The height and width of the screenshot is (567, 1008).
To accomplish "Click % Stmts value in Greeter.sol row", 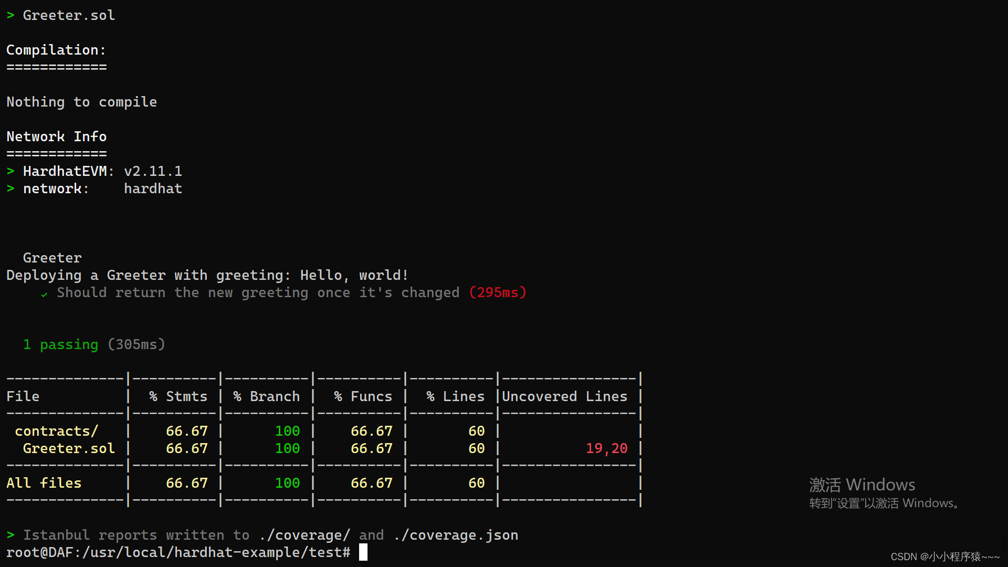I will point(186,448).
